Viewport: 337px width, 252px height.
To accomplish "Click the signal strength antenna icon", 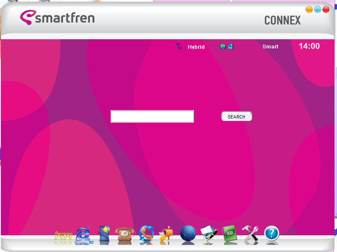I will tap(179, 46).
